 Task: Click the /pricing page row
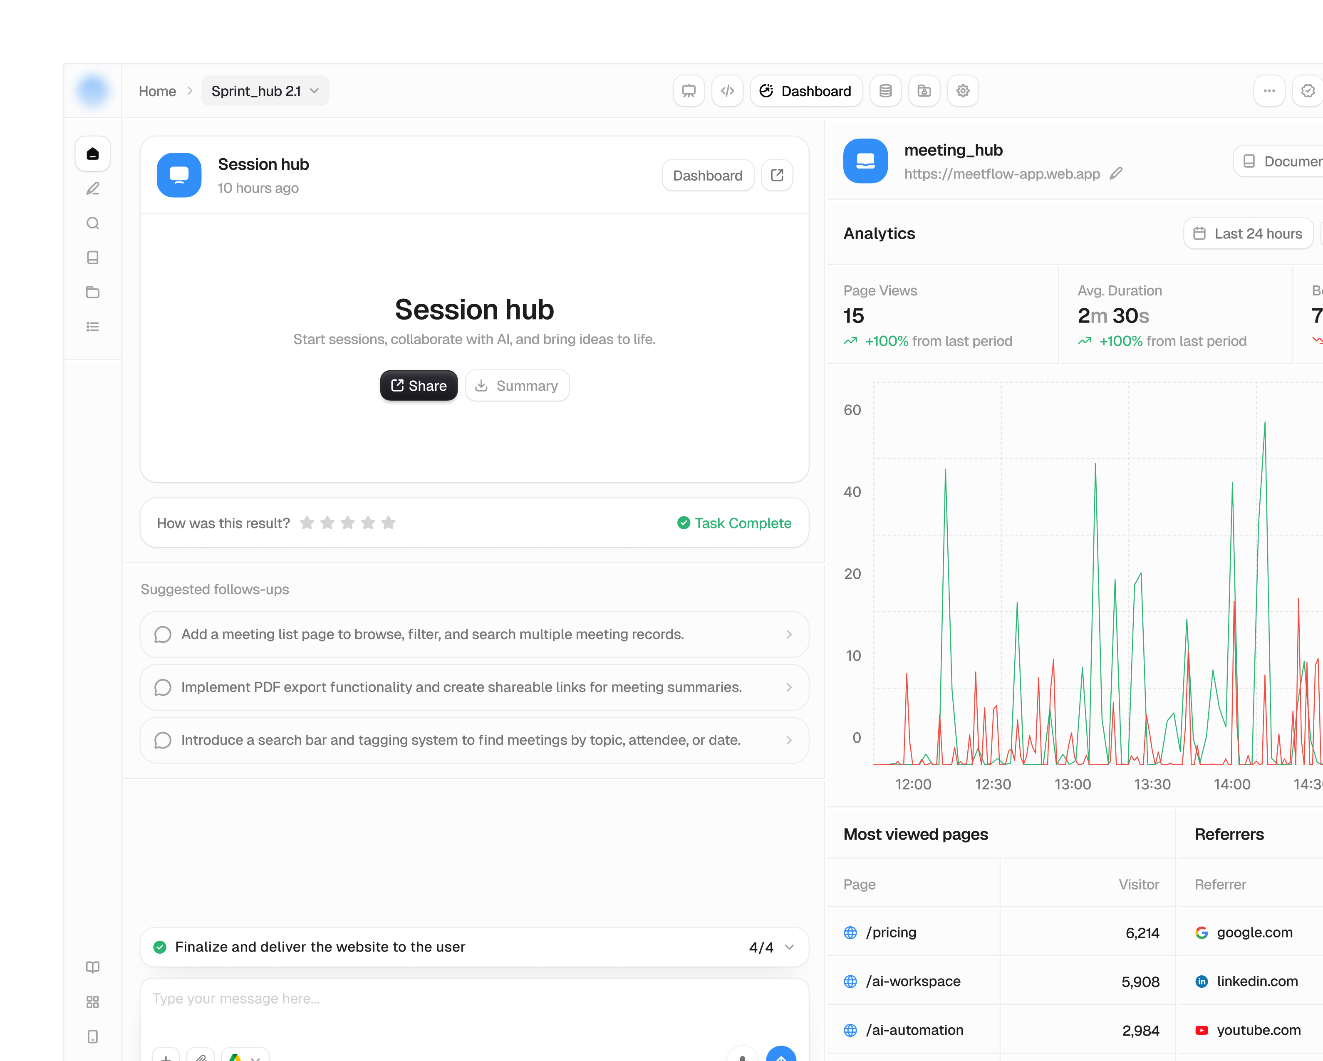coord(1001,933)
